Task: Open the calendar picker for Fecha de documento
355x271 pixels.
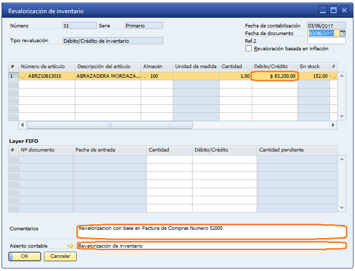Action: [x=343, y=33]
